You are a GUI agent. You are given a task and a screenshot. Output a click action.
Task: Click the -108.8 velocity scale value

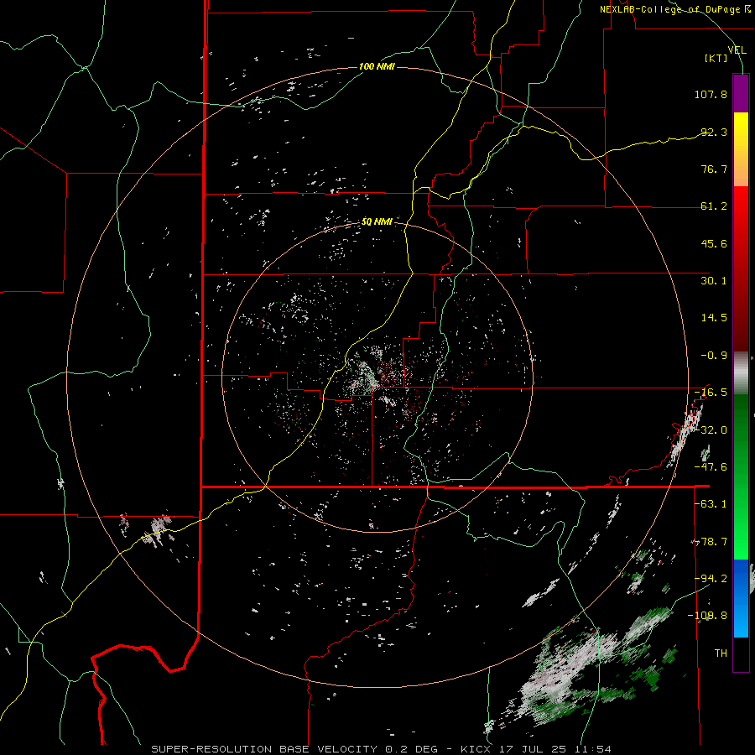click(x=707, y=616)
